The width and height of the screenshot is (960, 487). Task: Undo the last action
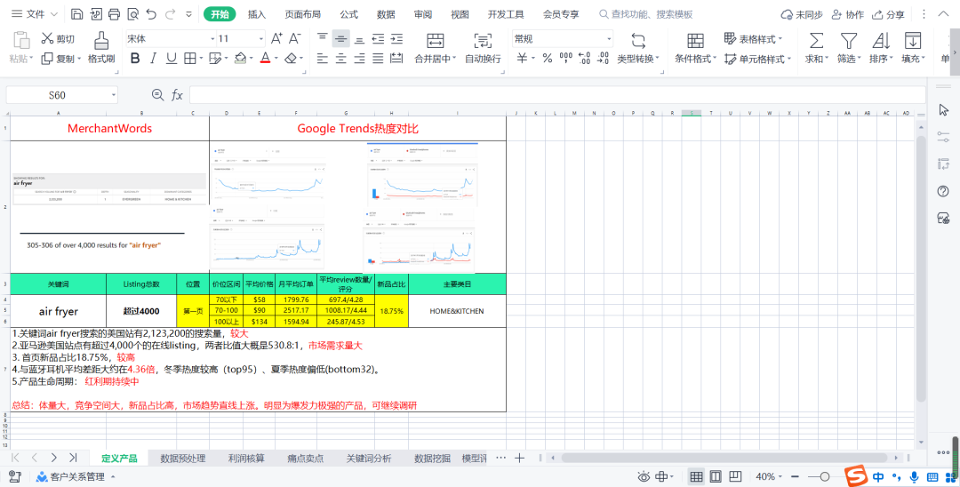152,14
